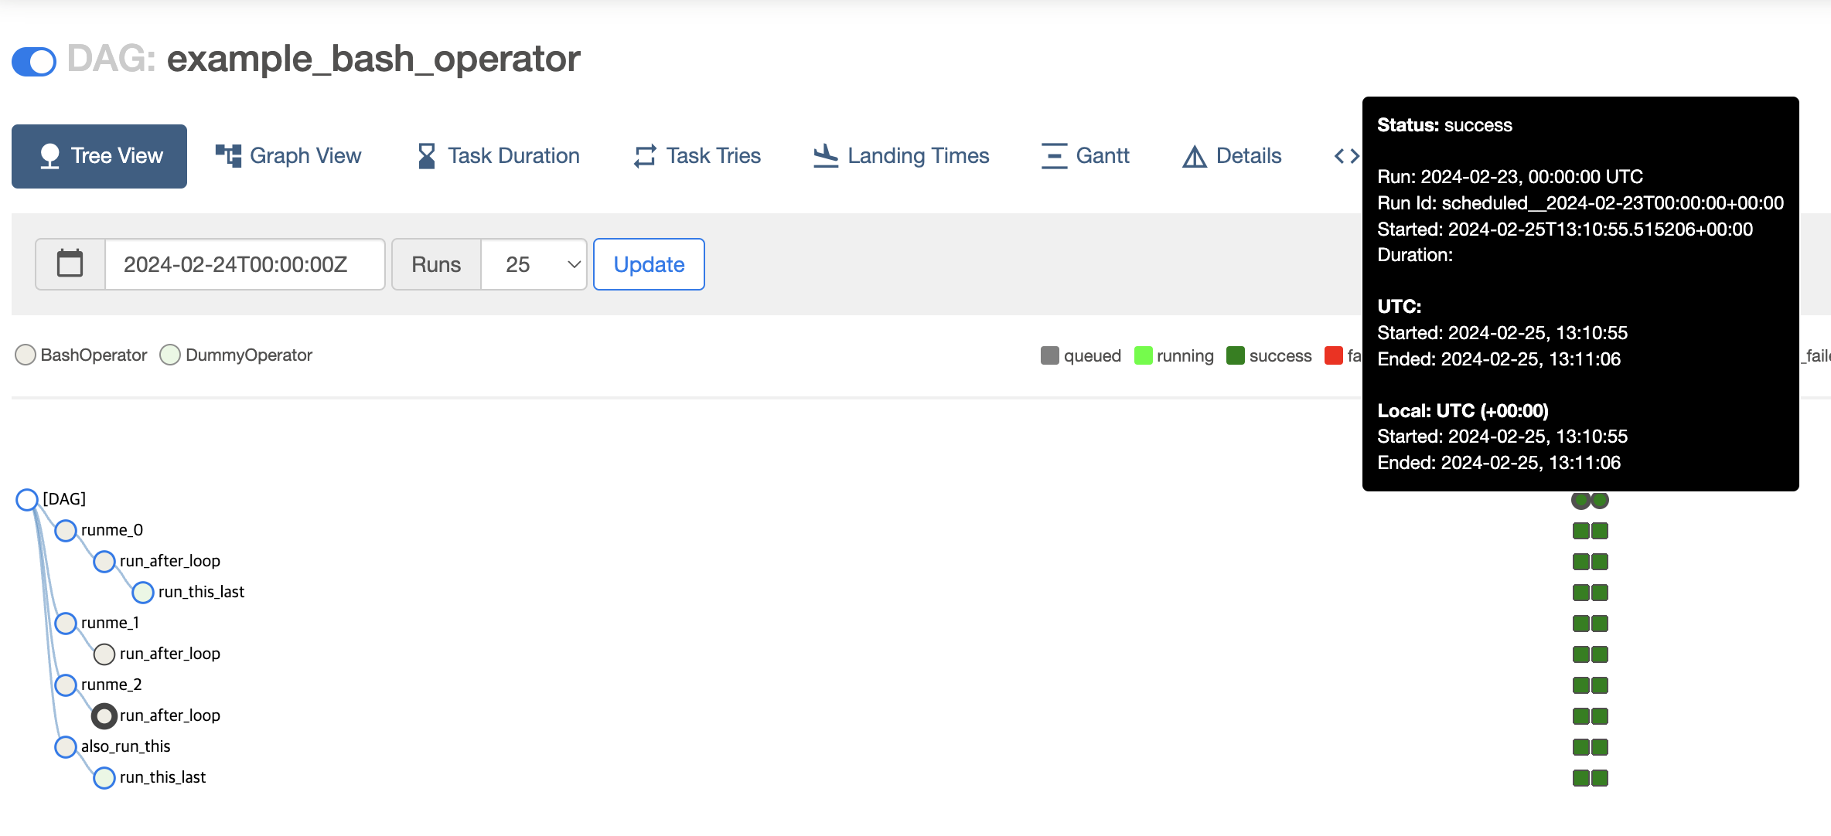
Task: Click the Graph View hierarchy icon
Action: [227, 156]
